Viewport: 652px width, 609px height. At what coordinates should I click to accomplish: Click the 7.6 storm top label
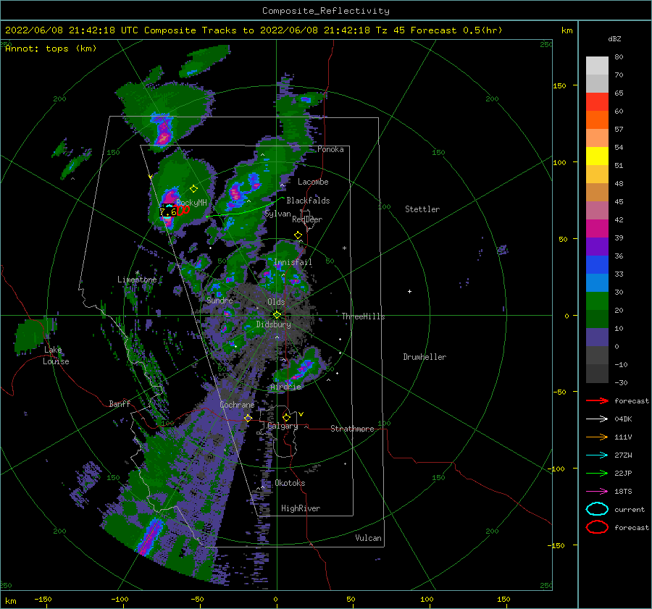[x=168, y=211]
